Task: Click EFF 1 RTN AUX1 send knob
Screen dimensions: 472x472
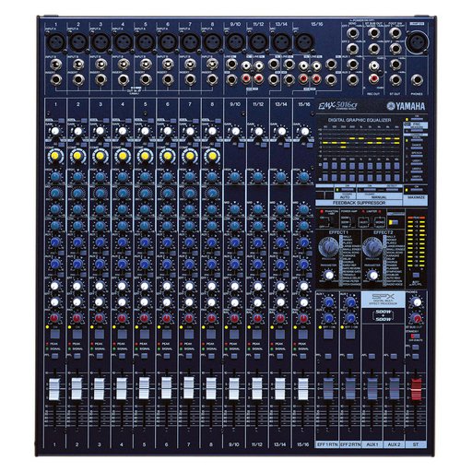Action: [328, 302]
